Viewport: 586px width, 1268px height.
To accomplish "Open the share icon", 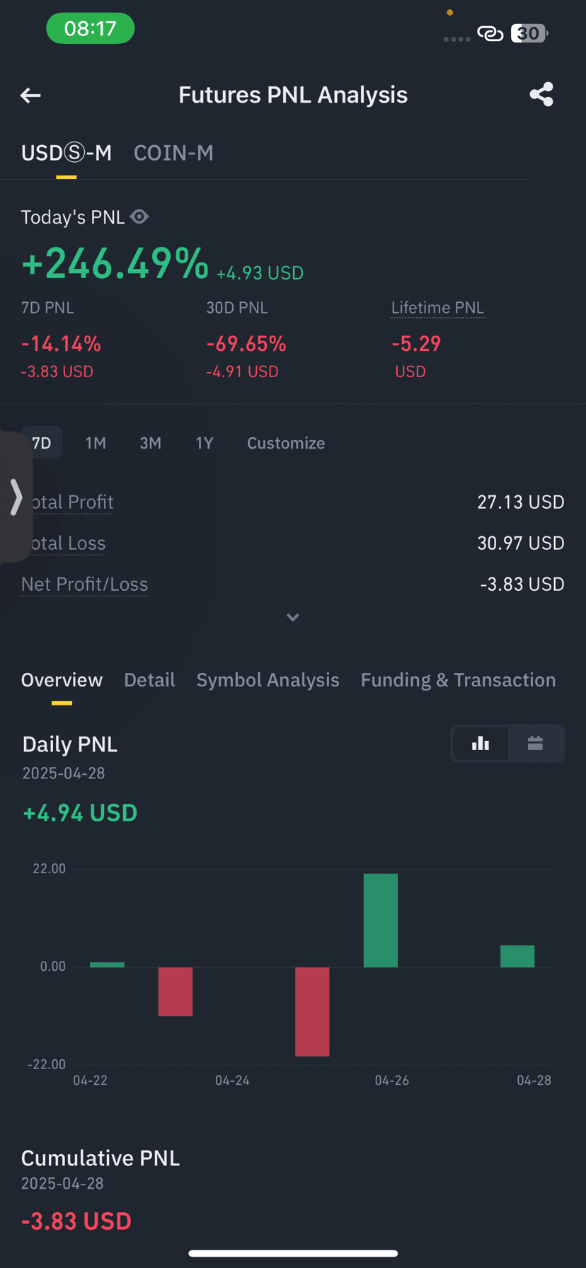I will pos(541,95).
